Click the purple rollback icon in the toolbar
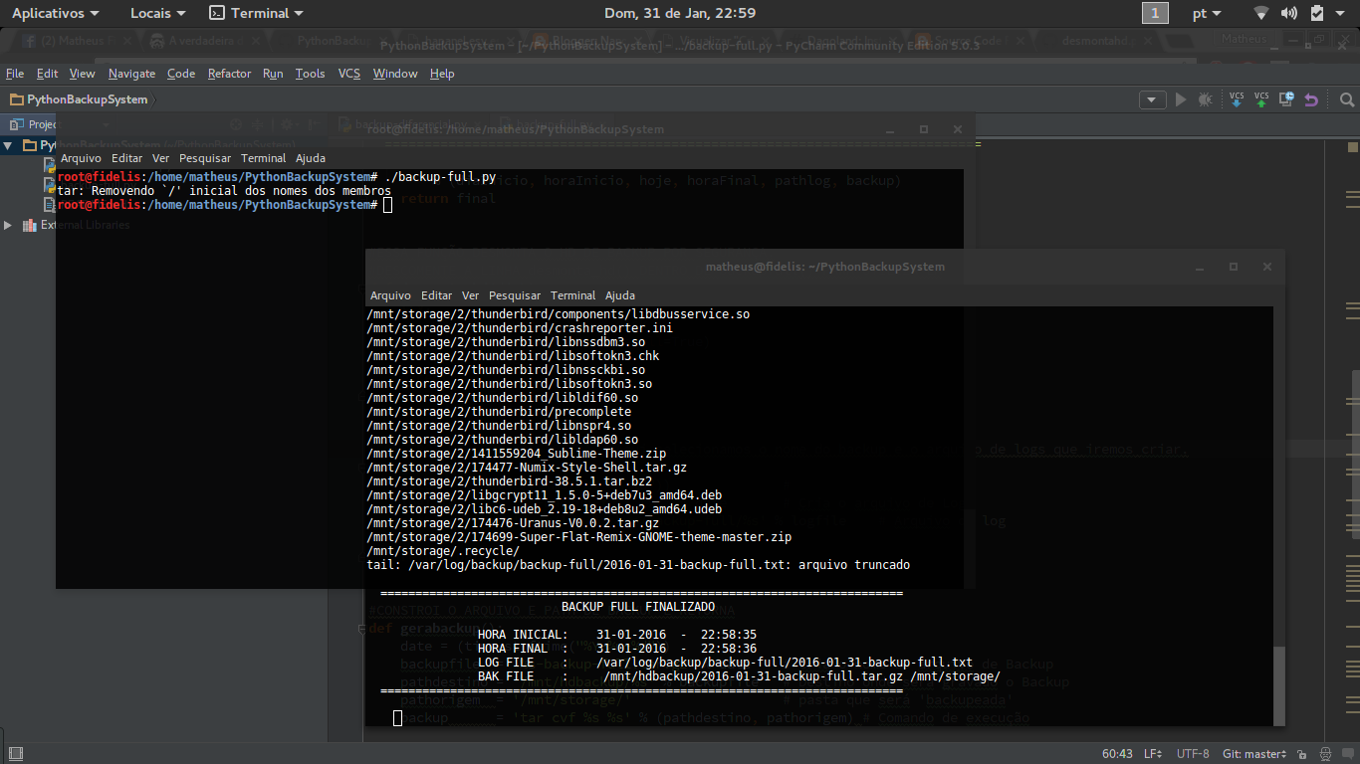The width and height of the screenshot is (1360, 764). [1312, 99]
